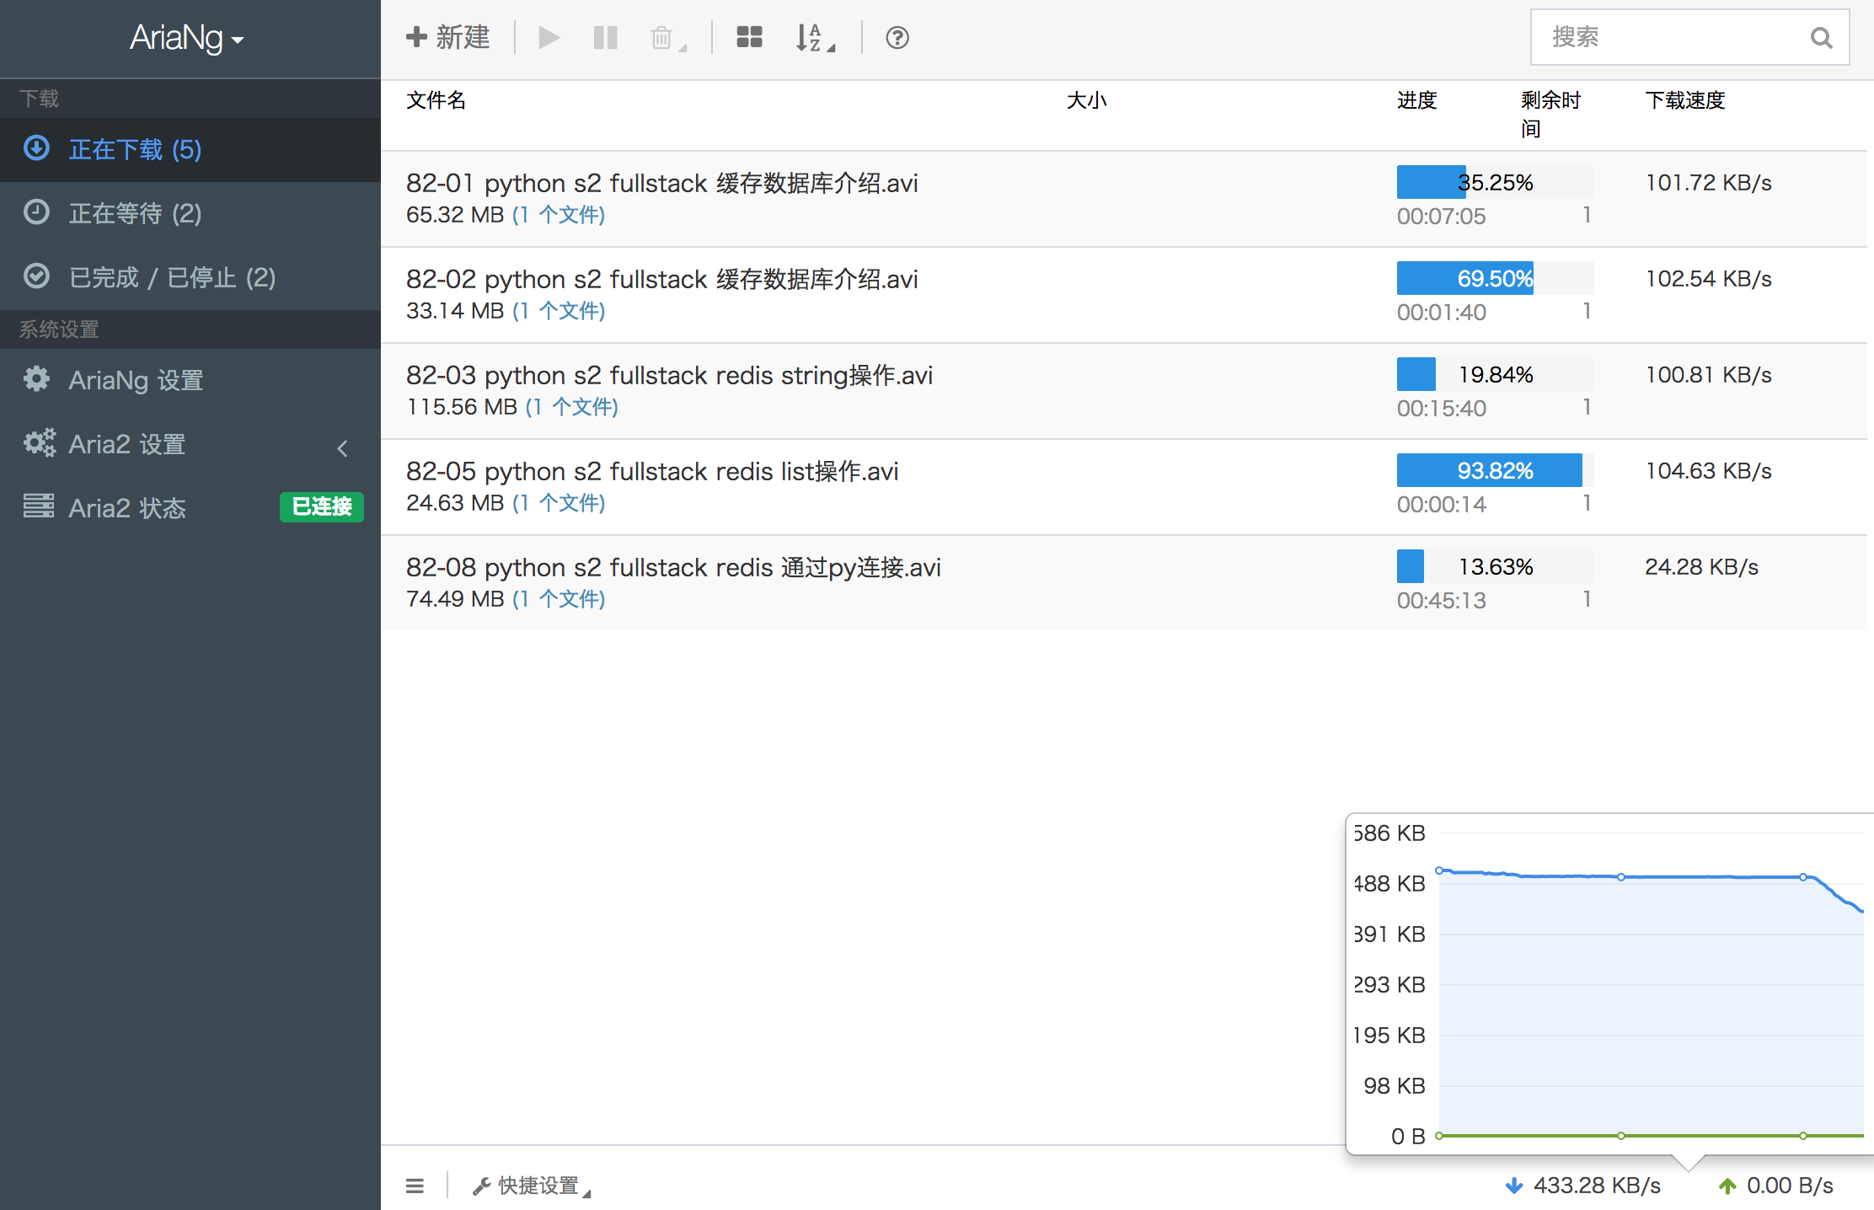Click the start download play icon
Image resolution: width=1874 pixels, height=1210 pixels.
(549, 38)
